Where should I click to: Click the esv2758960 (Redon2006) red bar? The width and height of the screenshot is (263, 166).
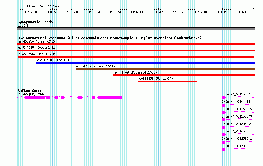tap(136, 57)
